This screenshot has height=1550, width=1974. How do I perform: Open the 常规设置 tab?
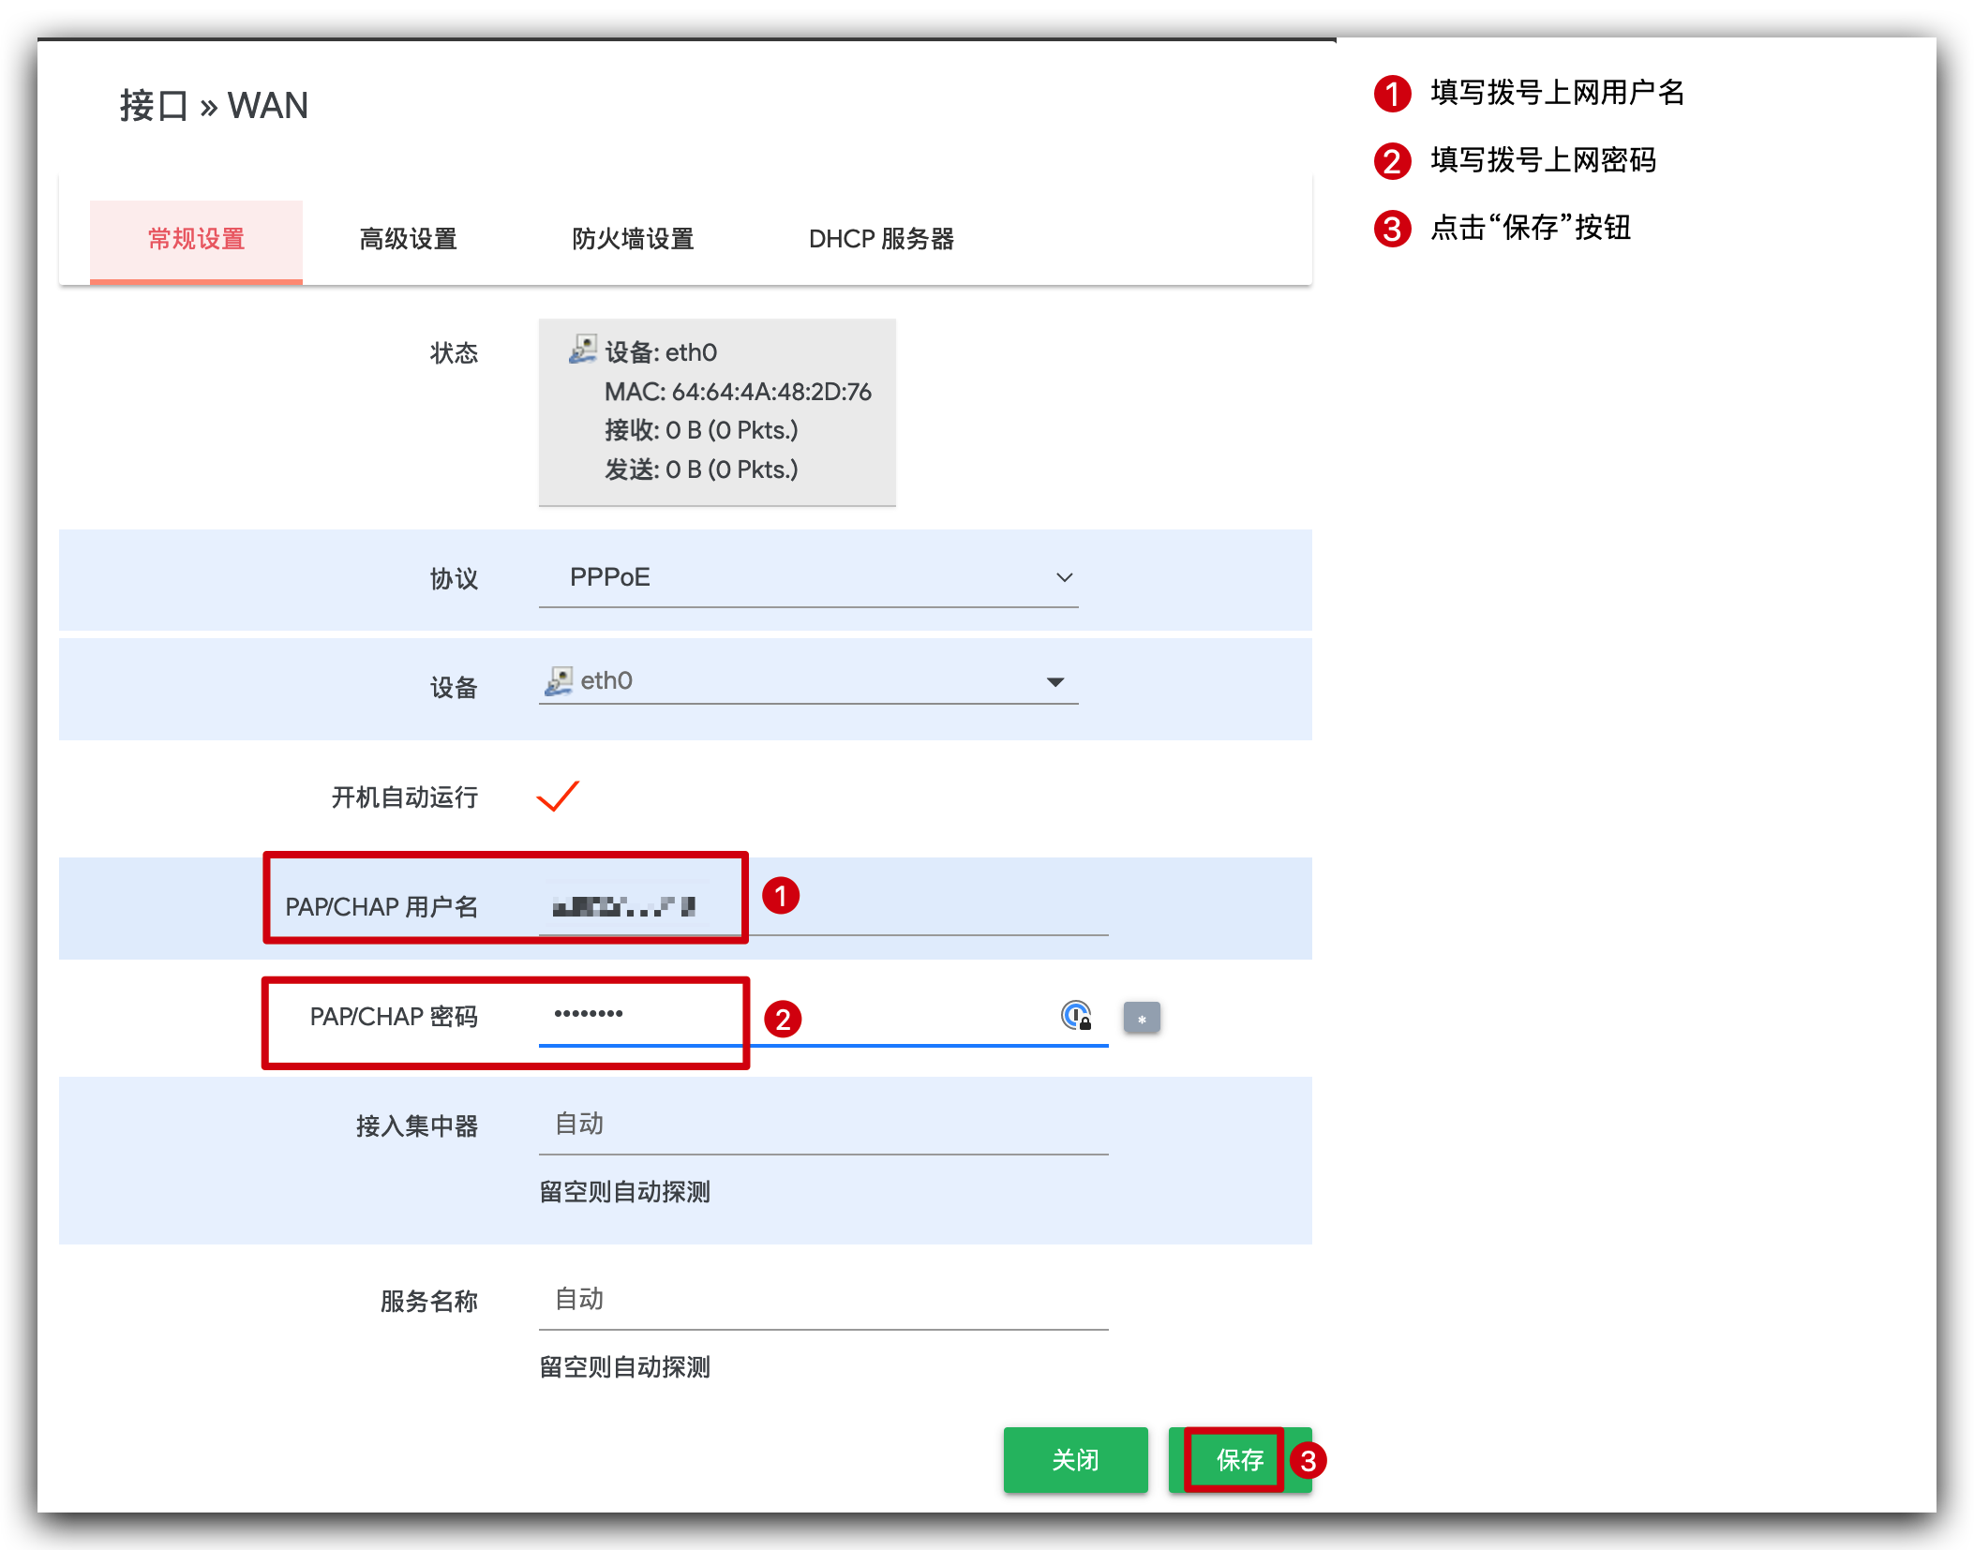[x=196, y=240]
